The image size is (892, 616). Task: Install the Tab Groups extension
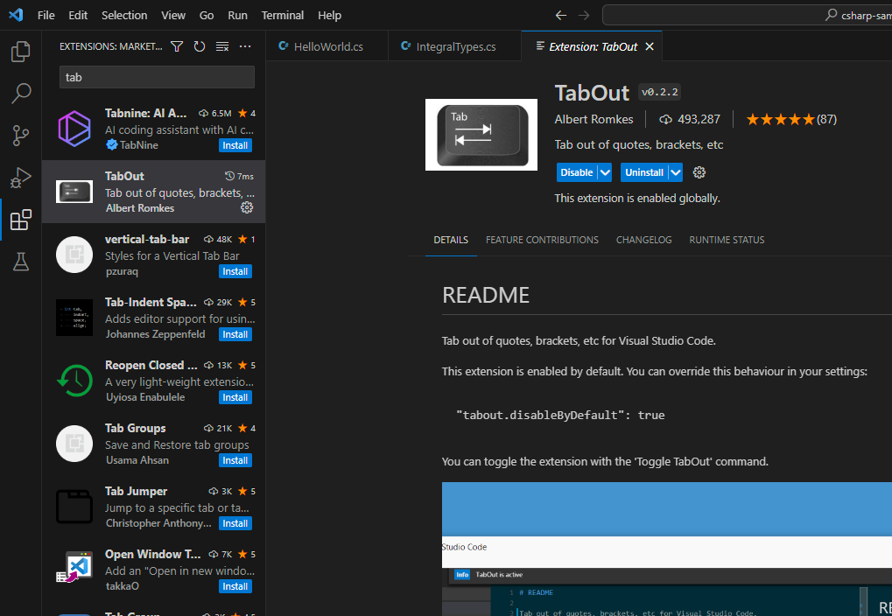pos(235,460)
